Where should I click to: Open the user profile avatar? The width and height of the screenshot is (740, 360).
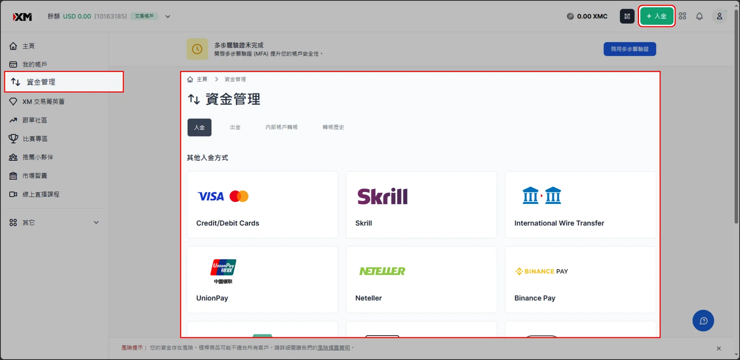719,16
